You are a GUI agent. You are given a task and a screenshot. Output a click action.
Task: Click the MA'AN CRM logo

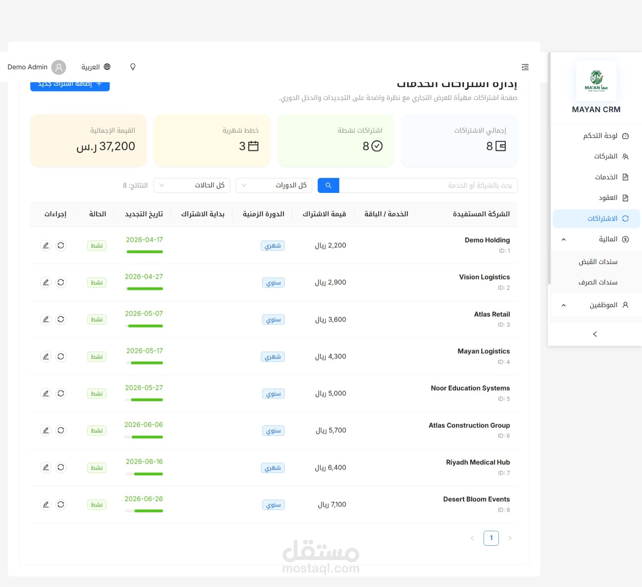(596, 81)
